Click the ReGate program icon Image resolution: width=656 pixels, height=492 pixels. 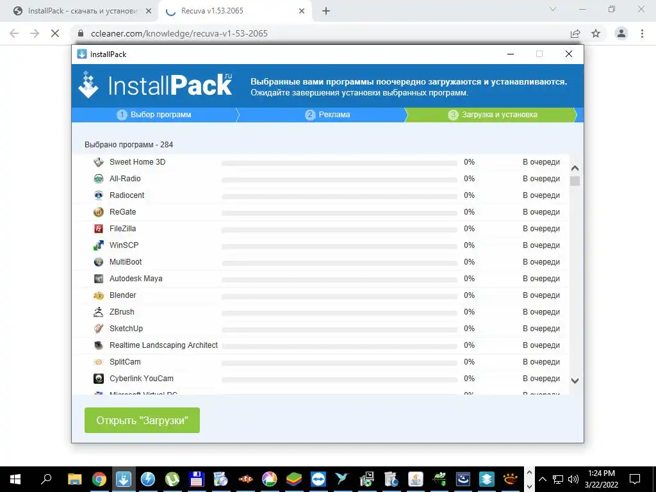pyautogui.click(x=98, y=212)
